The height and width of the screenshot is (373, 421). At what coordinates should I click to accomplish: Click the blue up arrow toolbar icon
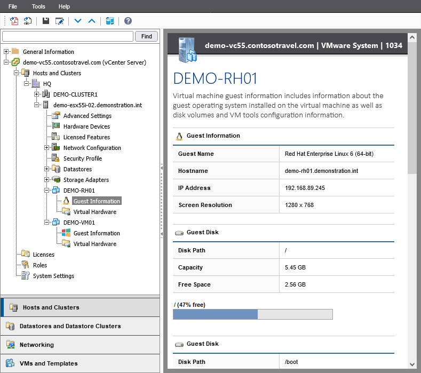point(92,21)
